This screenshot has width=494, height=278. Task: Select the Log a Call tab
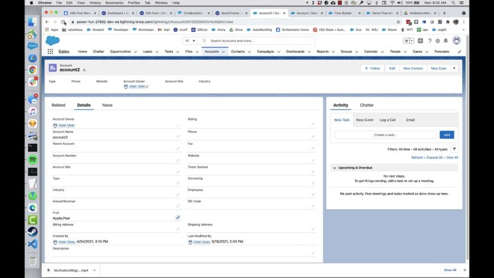(388, 120)
